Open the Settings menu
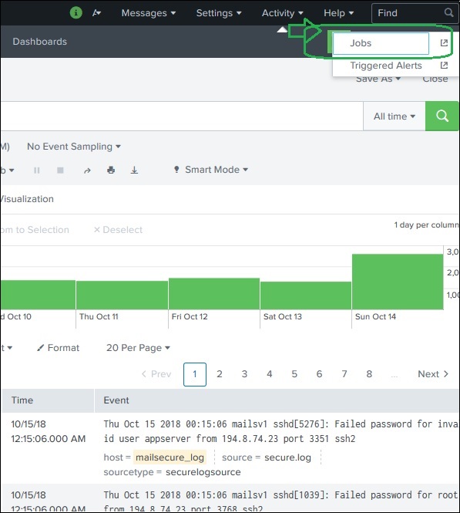 [219, 13]
